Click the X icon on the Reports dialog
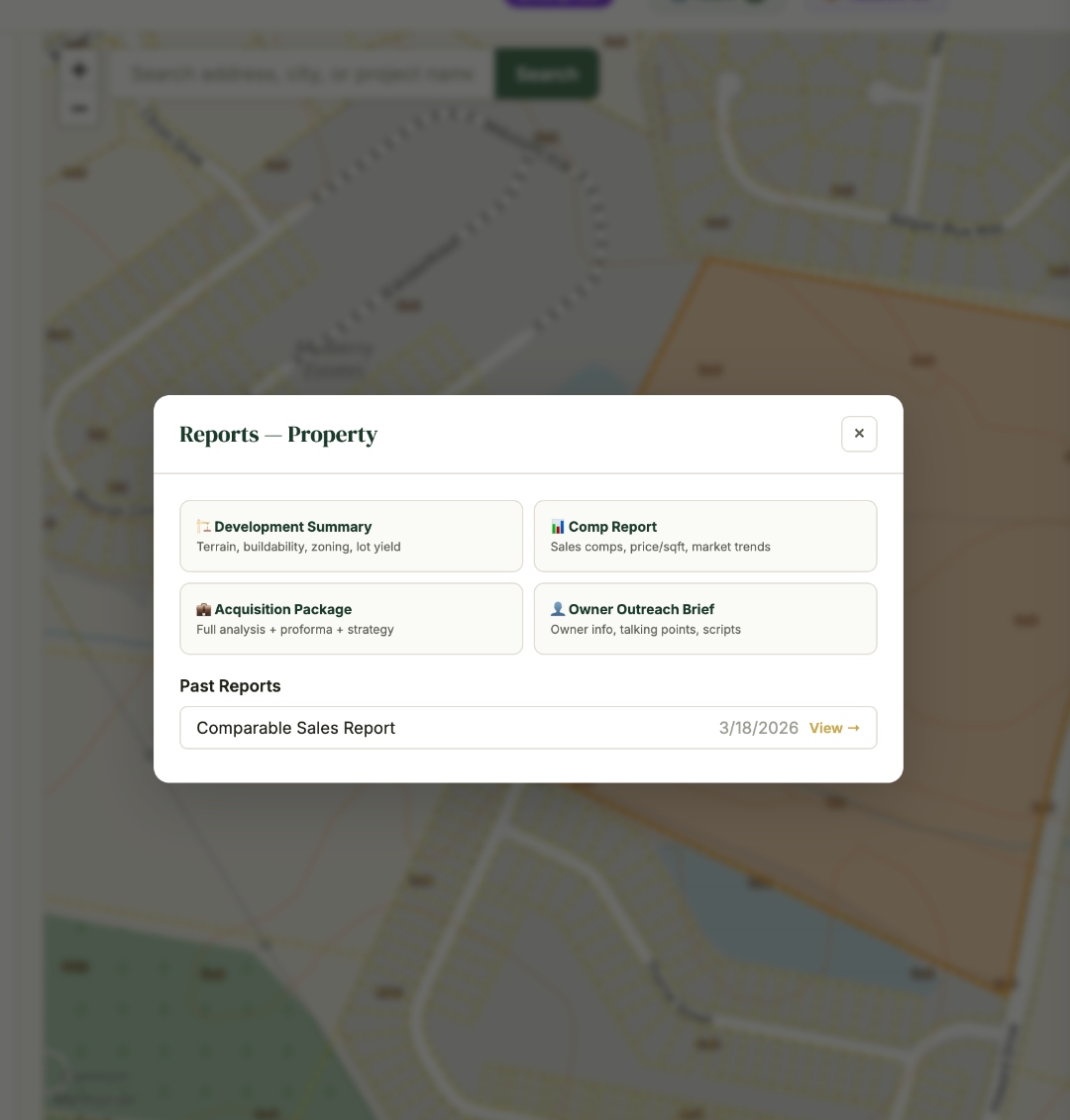 859,434
